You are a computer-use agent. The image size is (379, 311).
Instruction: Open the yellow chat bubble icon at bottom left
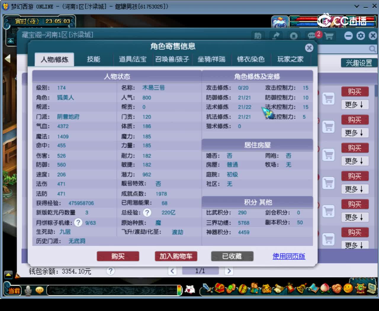(39, 290)
